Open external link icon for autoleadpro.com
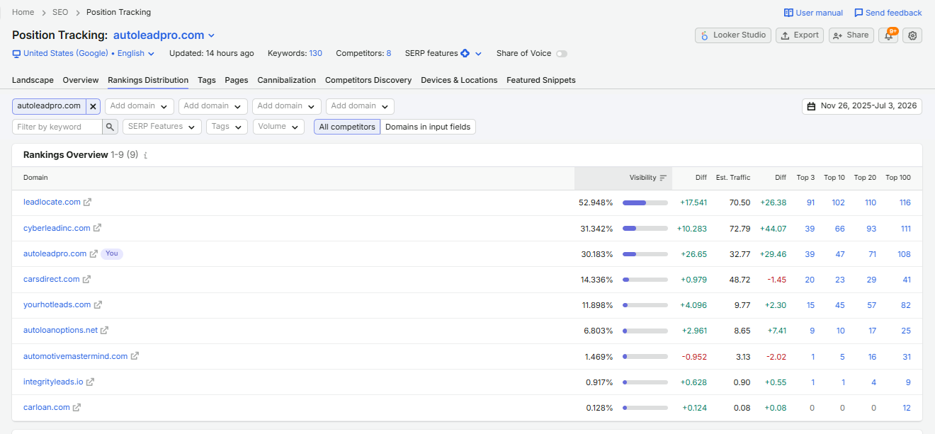 (93, 253)
